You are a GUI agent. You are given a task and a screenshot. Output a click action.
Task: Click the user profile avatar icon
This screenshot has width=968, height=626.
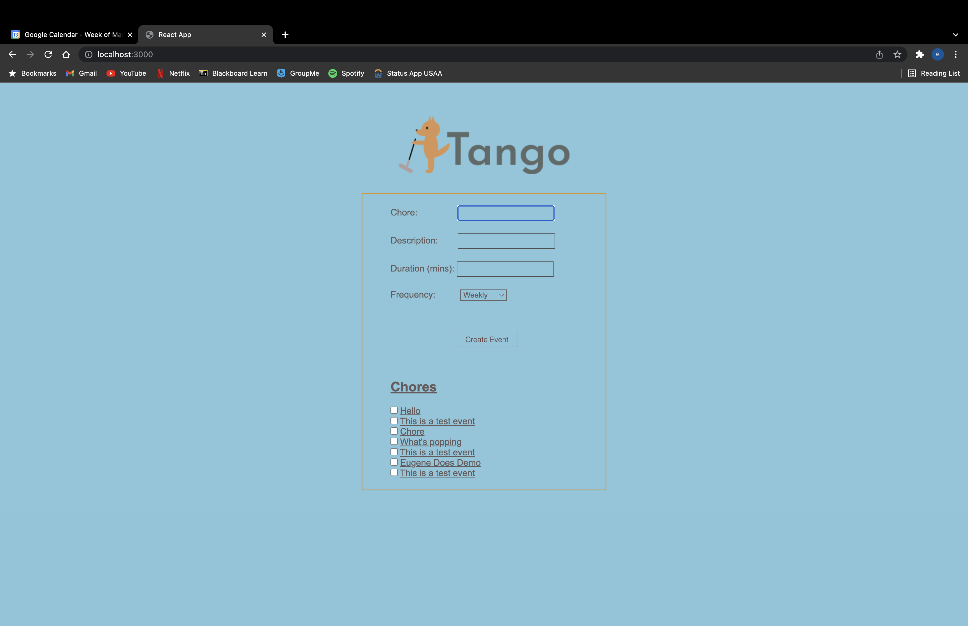937,54
